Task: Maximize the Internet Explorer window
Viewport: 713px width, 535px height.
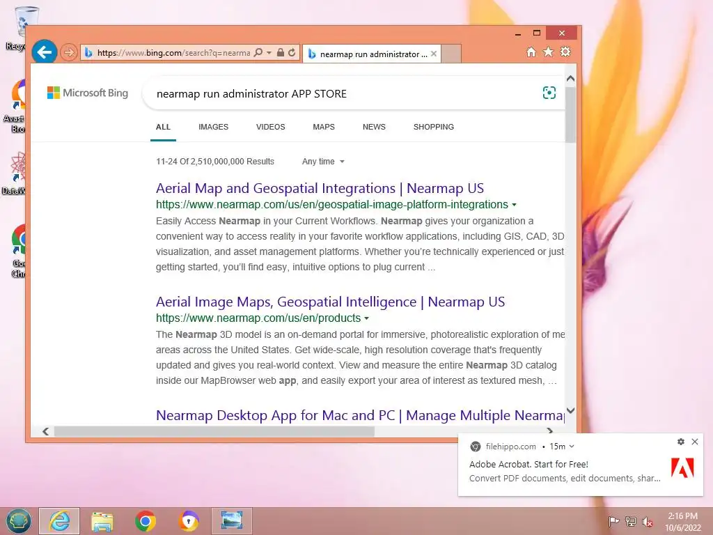Action: pos(537,33)
